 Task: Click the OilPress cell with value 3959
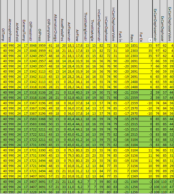(42, 45)
